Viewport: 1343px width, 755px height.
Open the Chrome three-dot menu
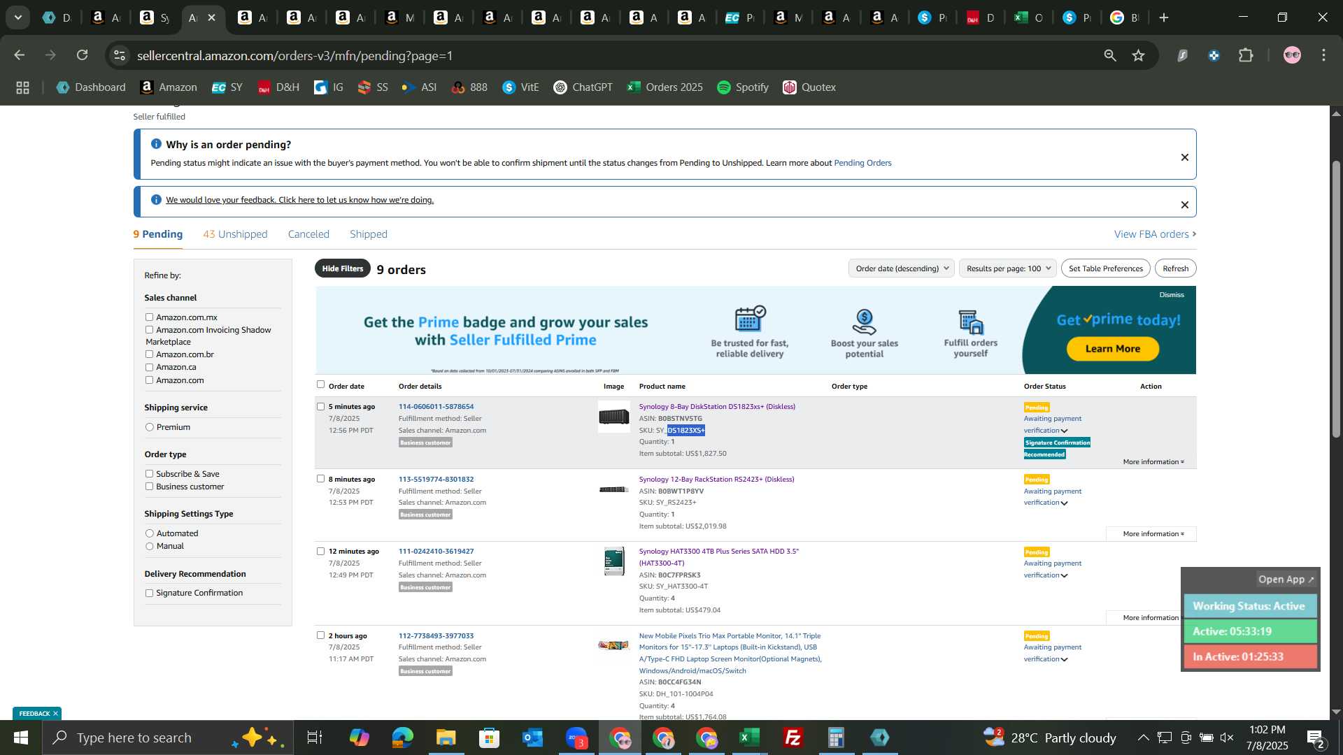pos(1323,55)
